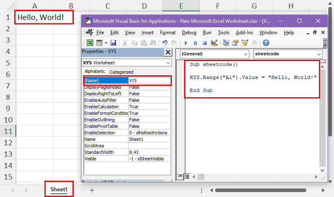Open the Run menu
This screenshot has height=197, width=334.
pyautogui.click(x=207, y=33)
